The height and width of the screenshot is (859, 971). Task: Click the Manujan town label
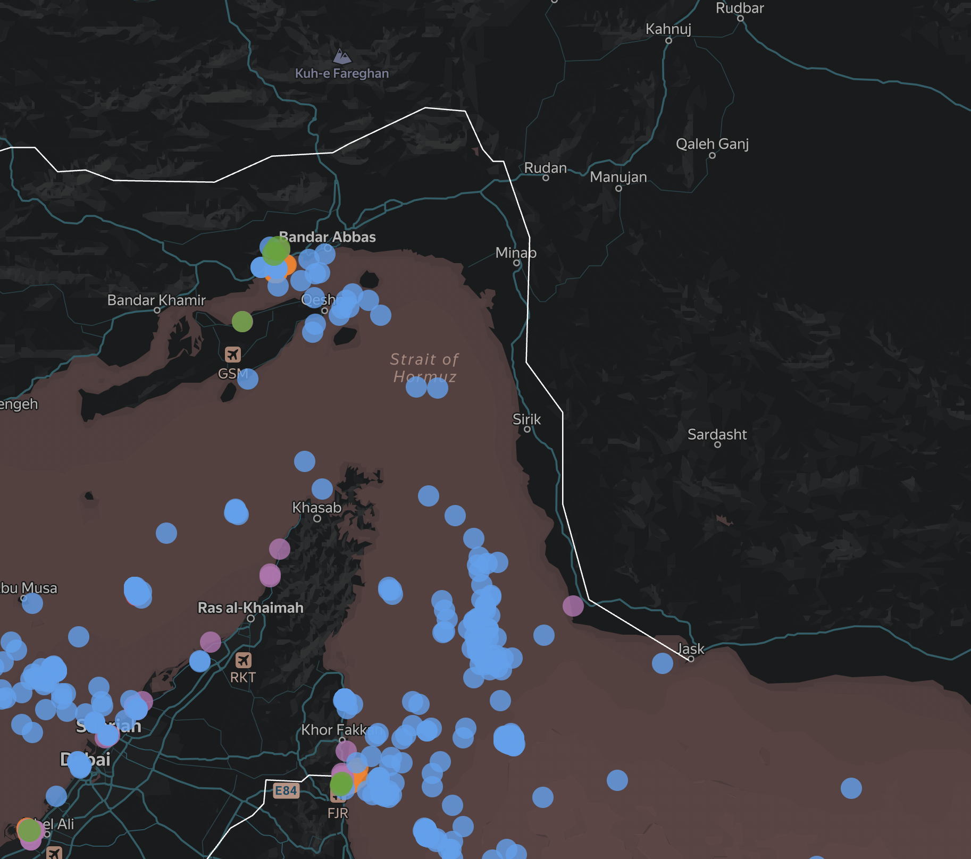coord(618,177)
